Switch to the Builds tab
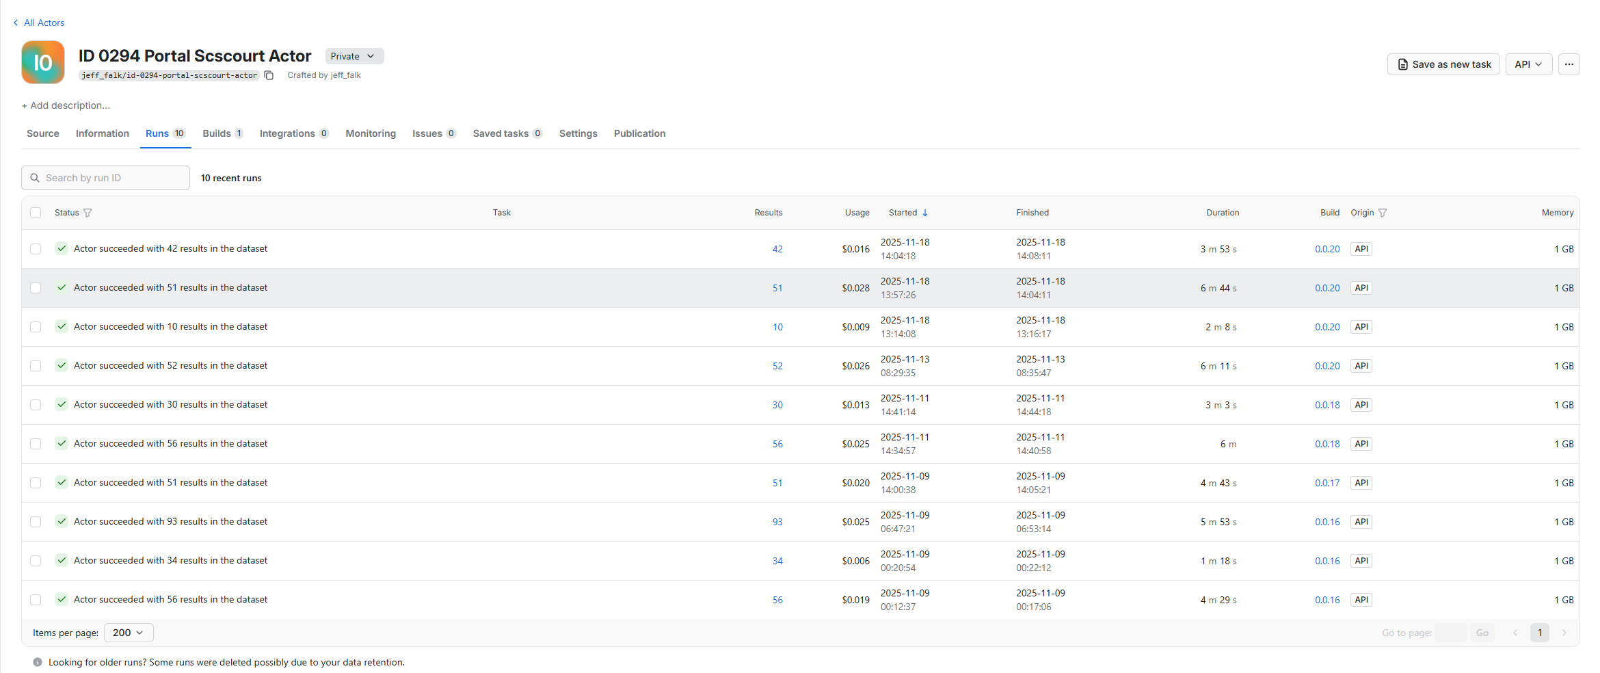The height and width of the screenshot is (673, 1600). (215, 133)
